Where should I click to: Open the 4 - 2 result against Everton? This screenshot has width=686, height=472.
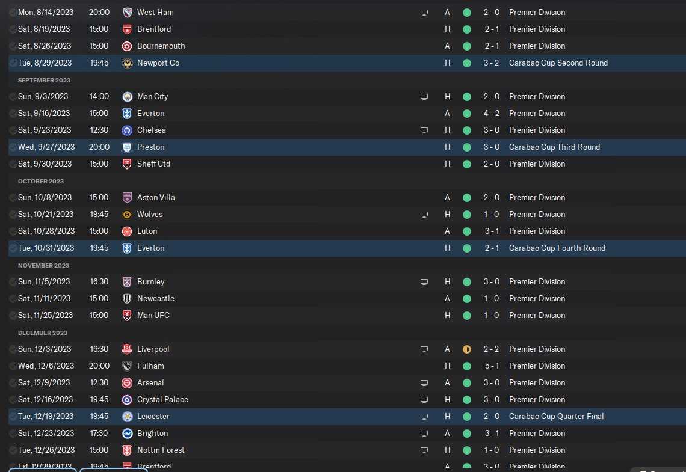point(491,113)
